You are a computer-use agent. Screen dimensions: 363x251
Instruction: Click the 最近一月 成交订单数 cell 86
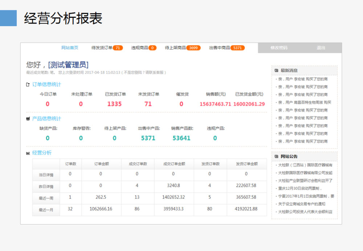click(x=137, y=209)
